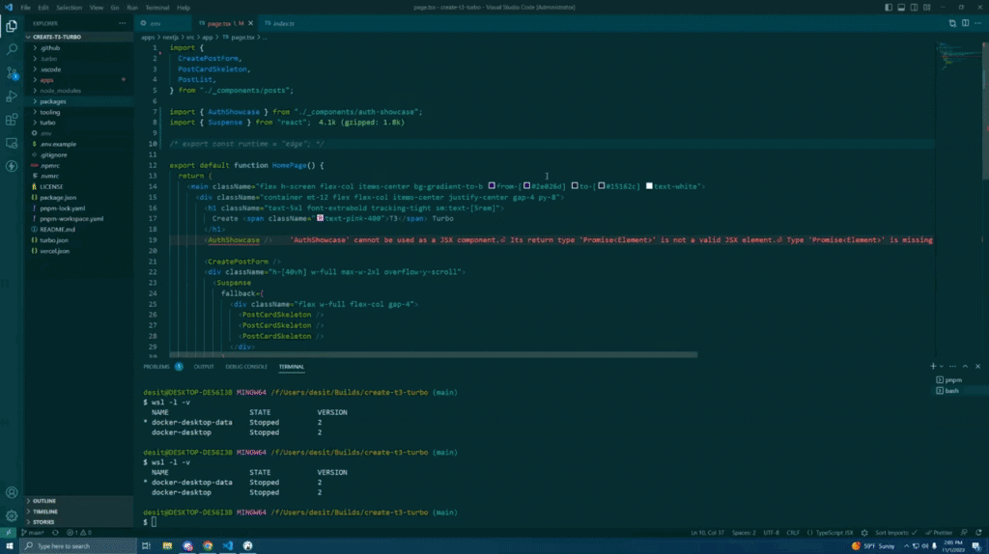The image size is (989, 554).
Task: Click the new terminal plus icon
Action: [x=933, y=367]
